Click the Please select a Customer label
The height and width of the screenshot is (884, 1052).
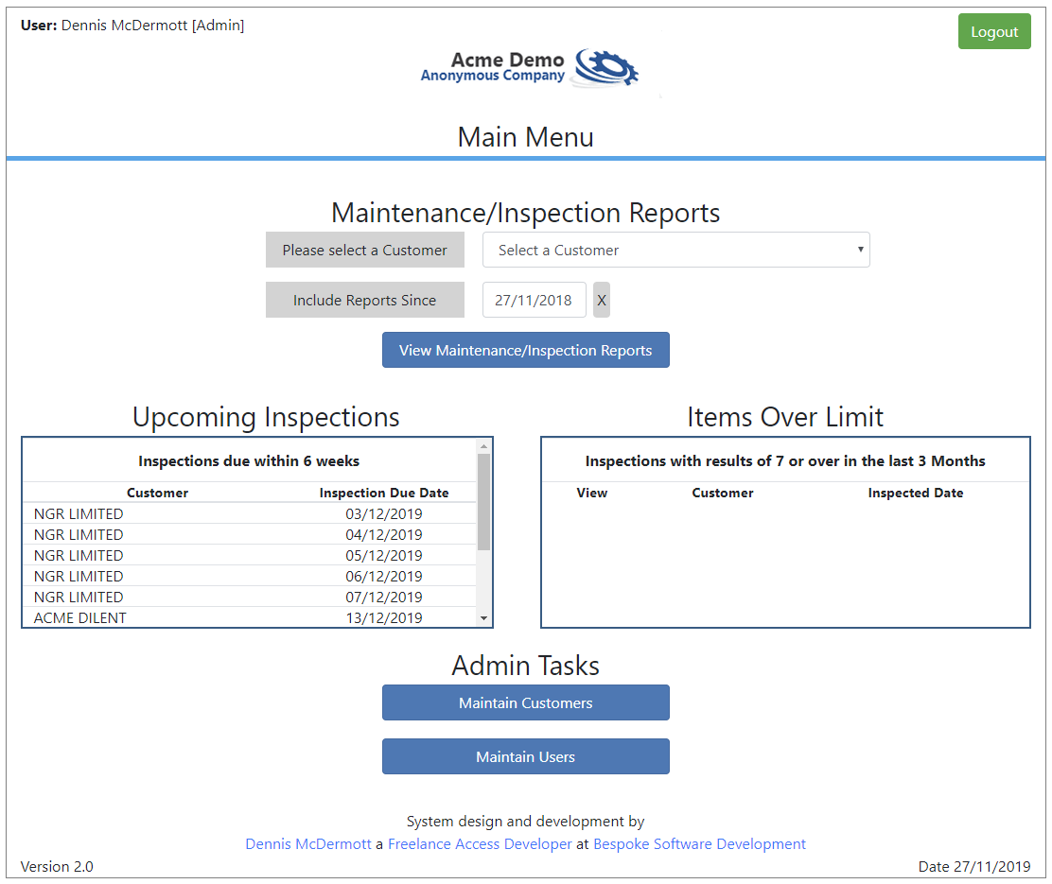[x=365, y=250]
